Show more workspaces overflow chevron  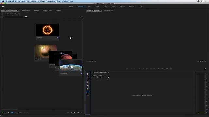click(x=141, y=6)
